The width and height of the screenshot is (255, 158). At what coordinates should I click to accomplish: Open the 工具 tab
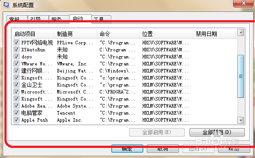tap(101, 19)
